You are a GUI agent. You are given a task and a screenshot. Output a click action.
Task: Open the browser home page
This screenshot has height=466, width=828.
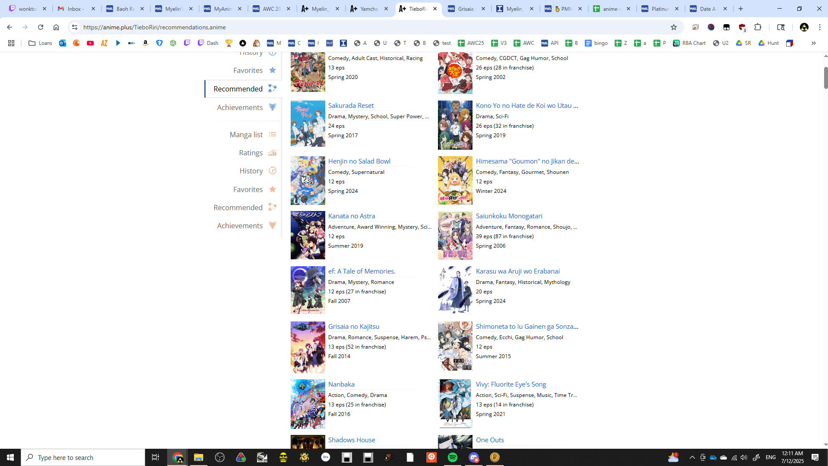[56, 27]
